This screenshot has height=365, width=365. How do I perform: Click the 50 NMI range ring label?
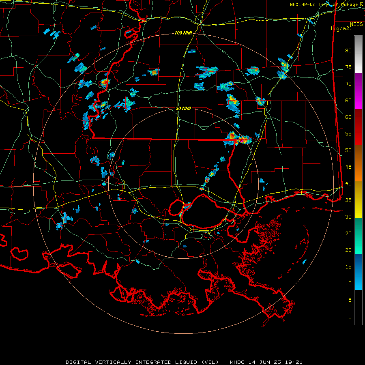click(183, 108)
